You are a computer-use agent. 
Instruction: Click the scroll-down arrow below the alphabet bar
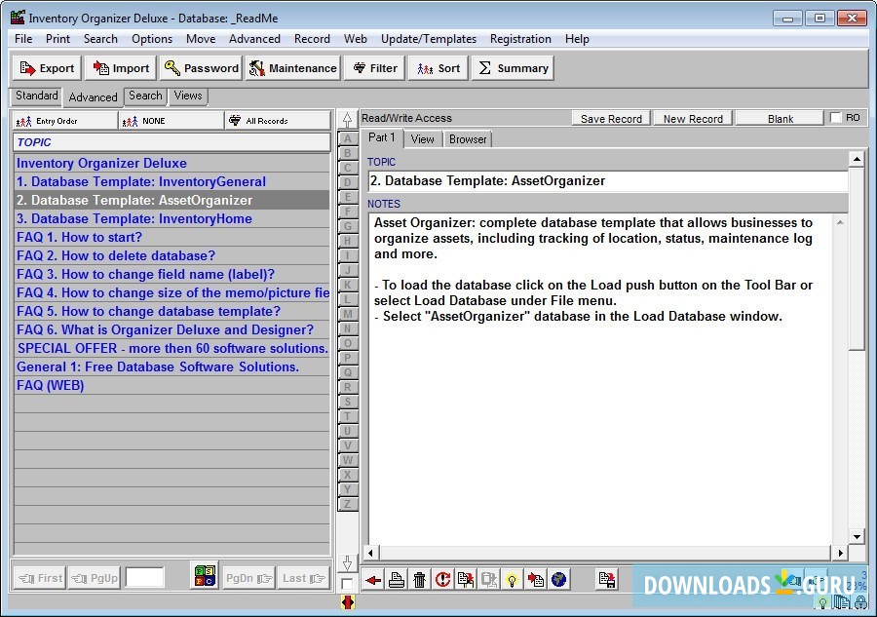click(x=347, y=563)
